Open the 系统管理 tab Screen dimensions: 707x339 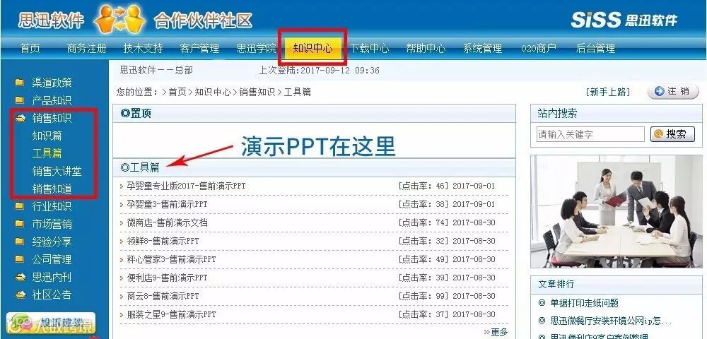pos(482,48)
